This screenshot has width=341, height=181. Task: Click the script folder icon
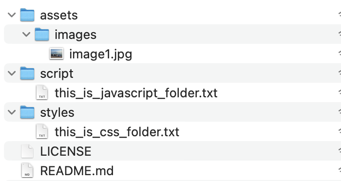(x=27, y=73)
